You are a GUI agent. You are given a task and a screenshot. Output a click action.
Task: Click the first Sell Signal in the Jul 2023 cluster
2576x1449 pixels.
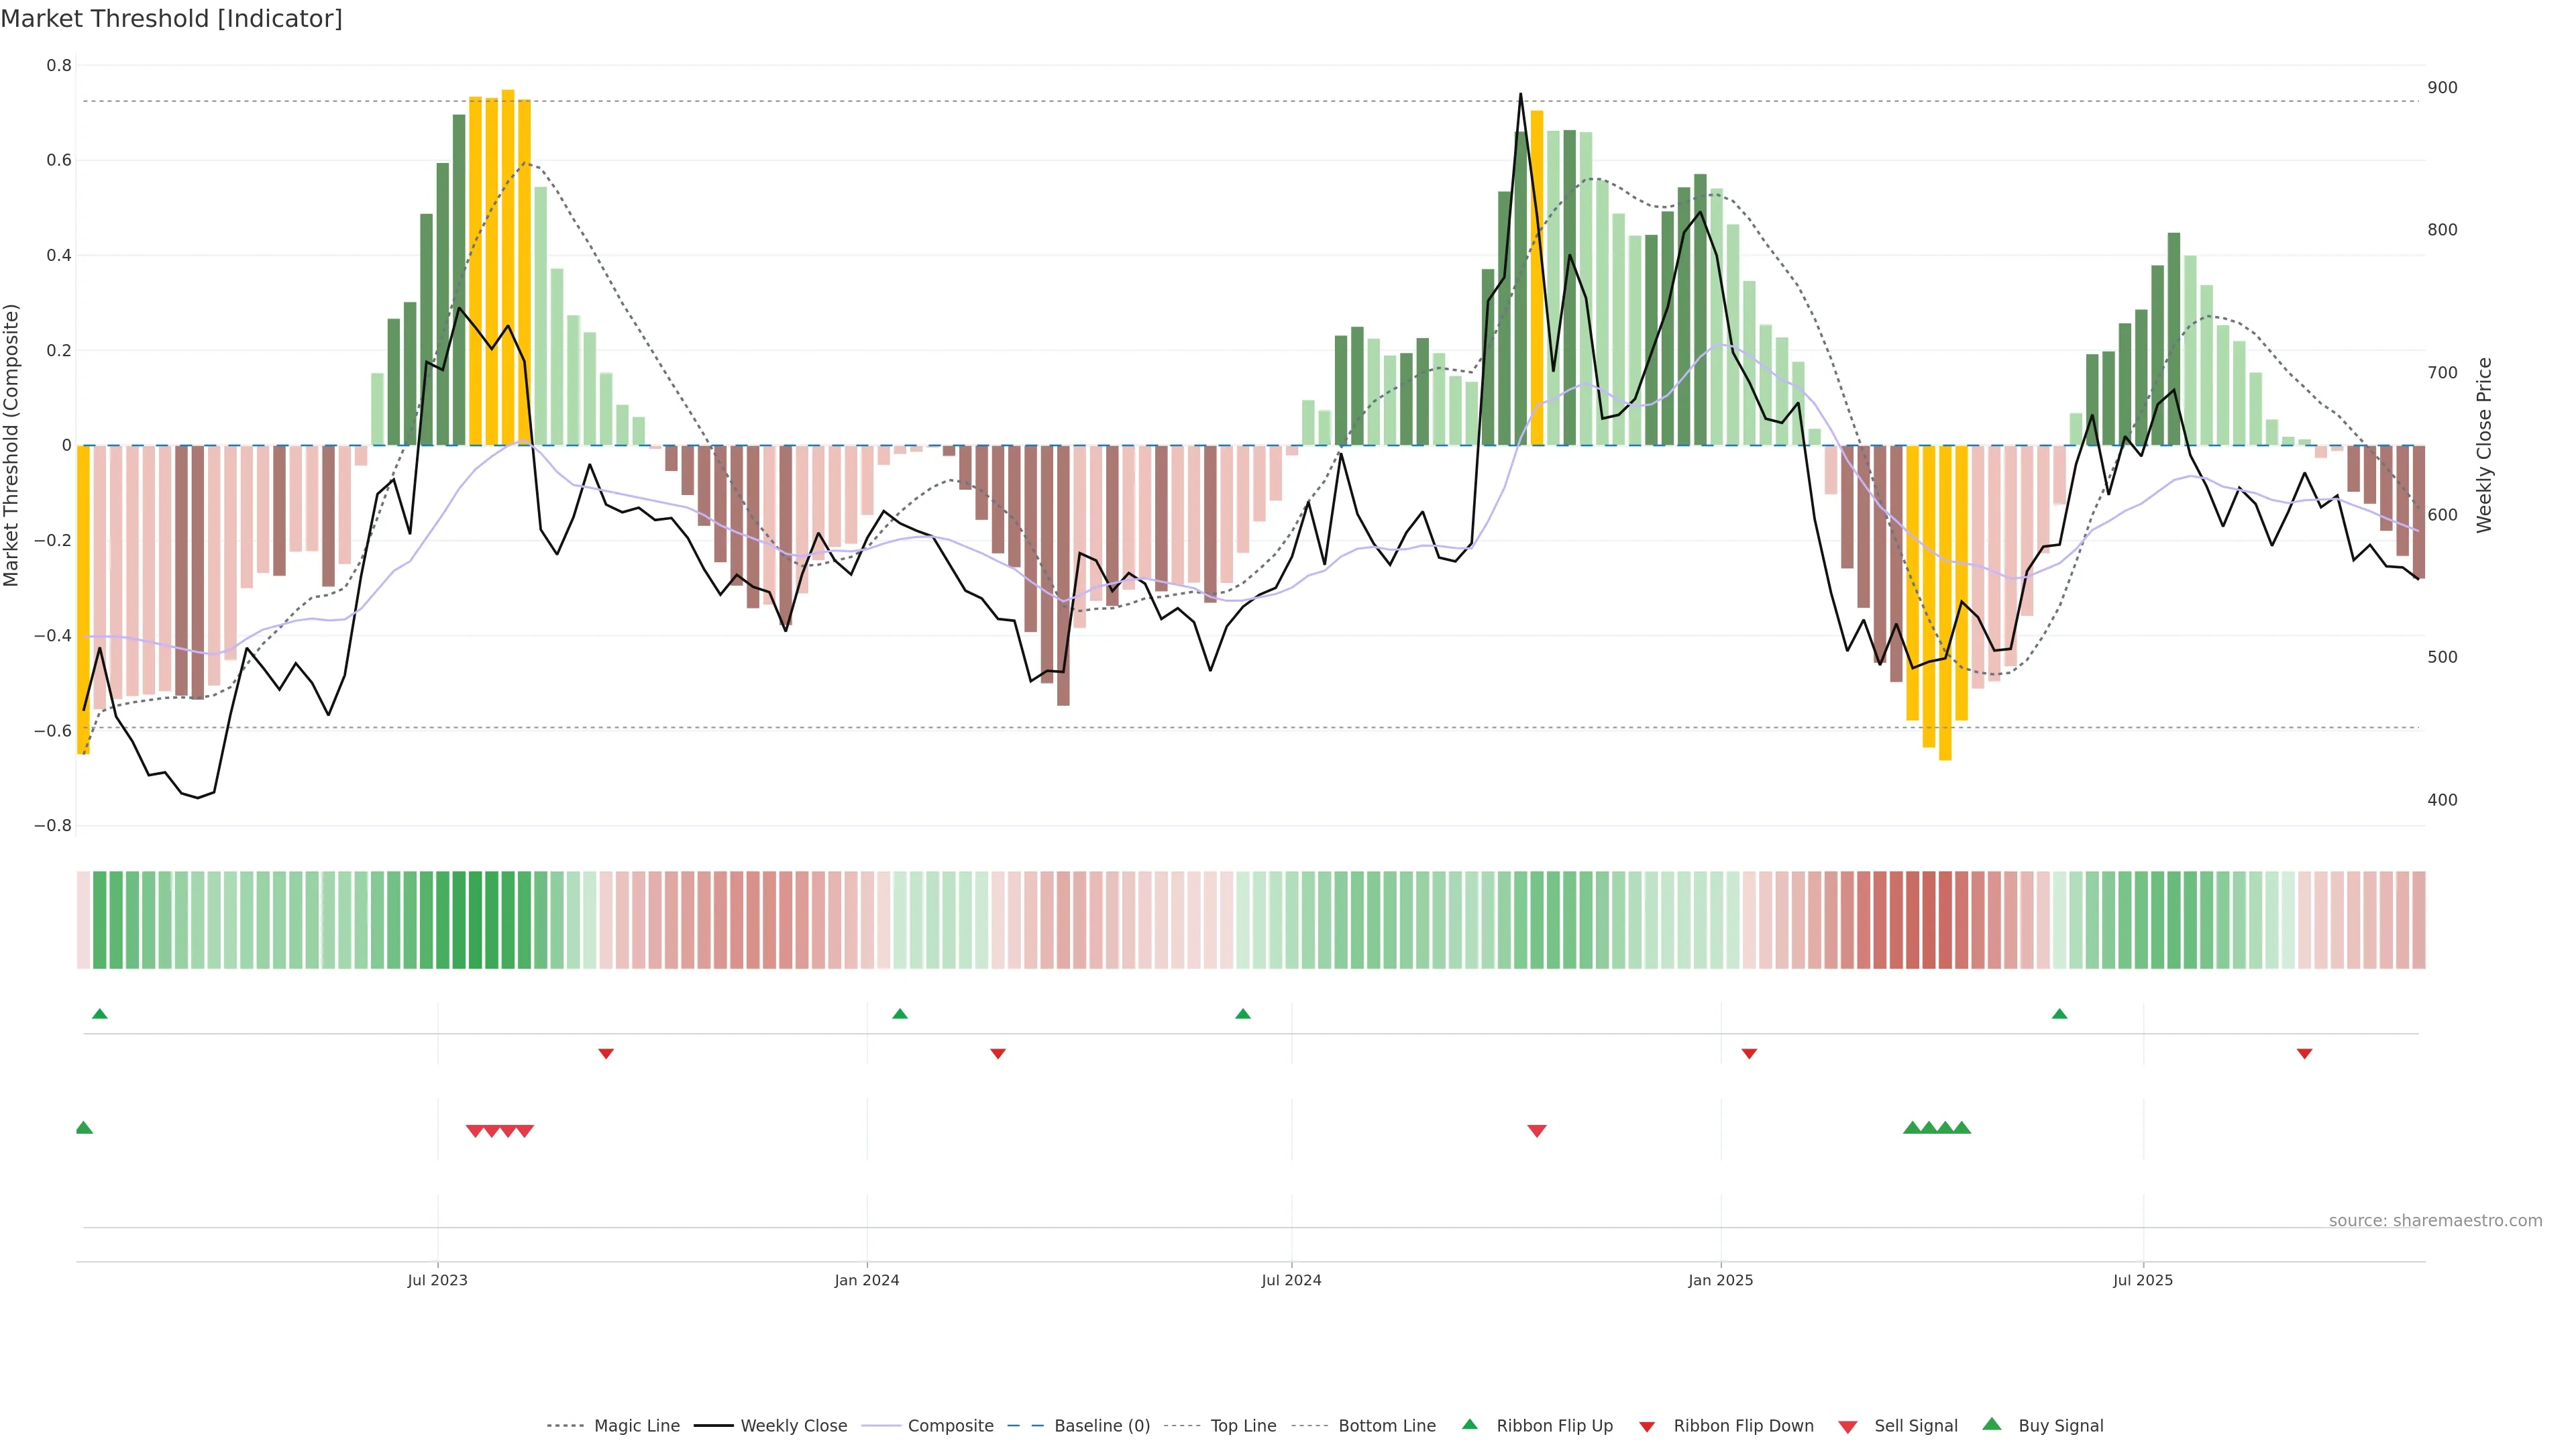475,1130
